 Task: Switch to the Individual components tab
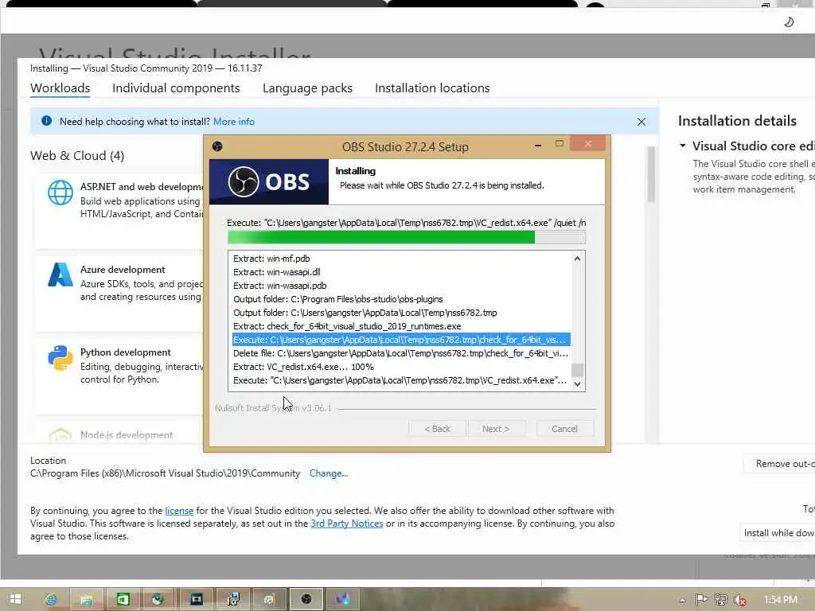click(x=176, y=88)
